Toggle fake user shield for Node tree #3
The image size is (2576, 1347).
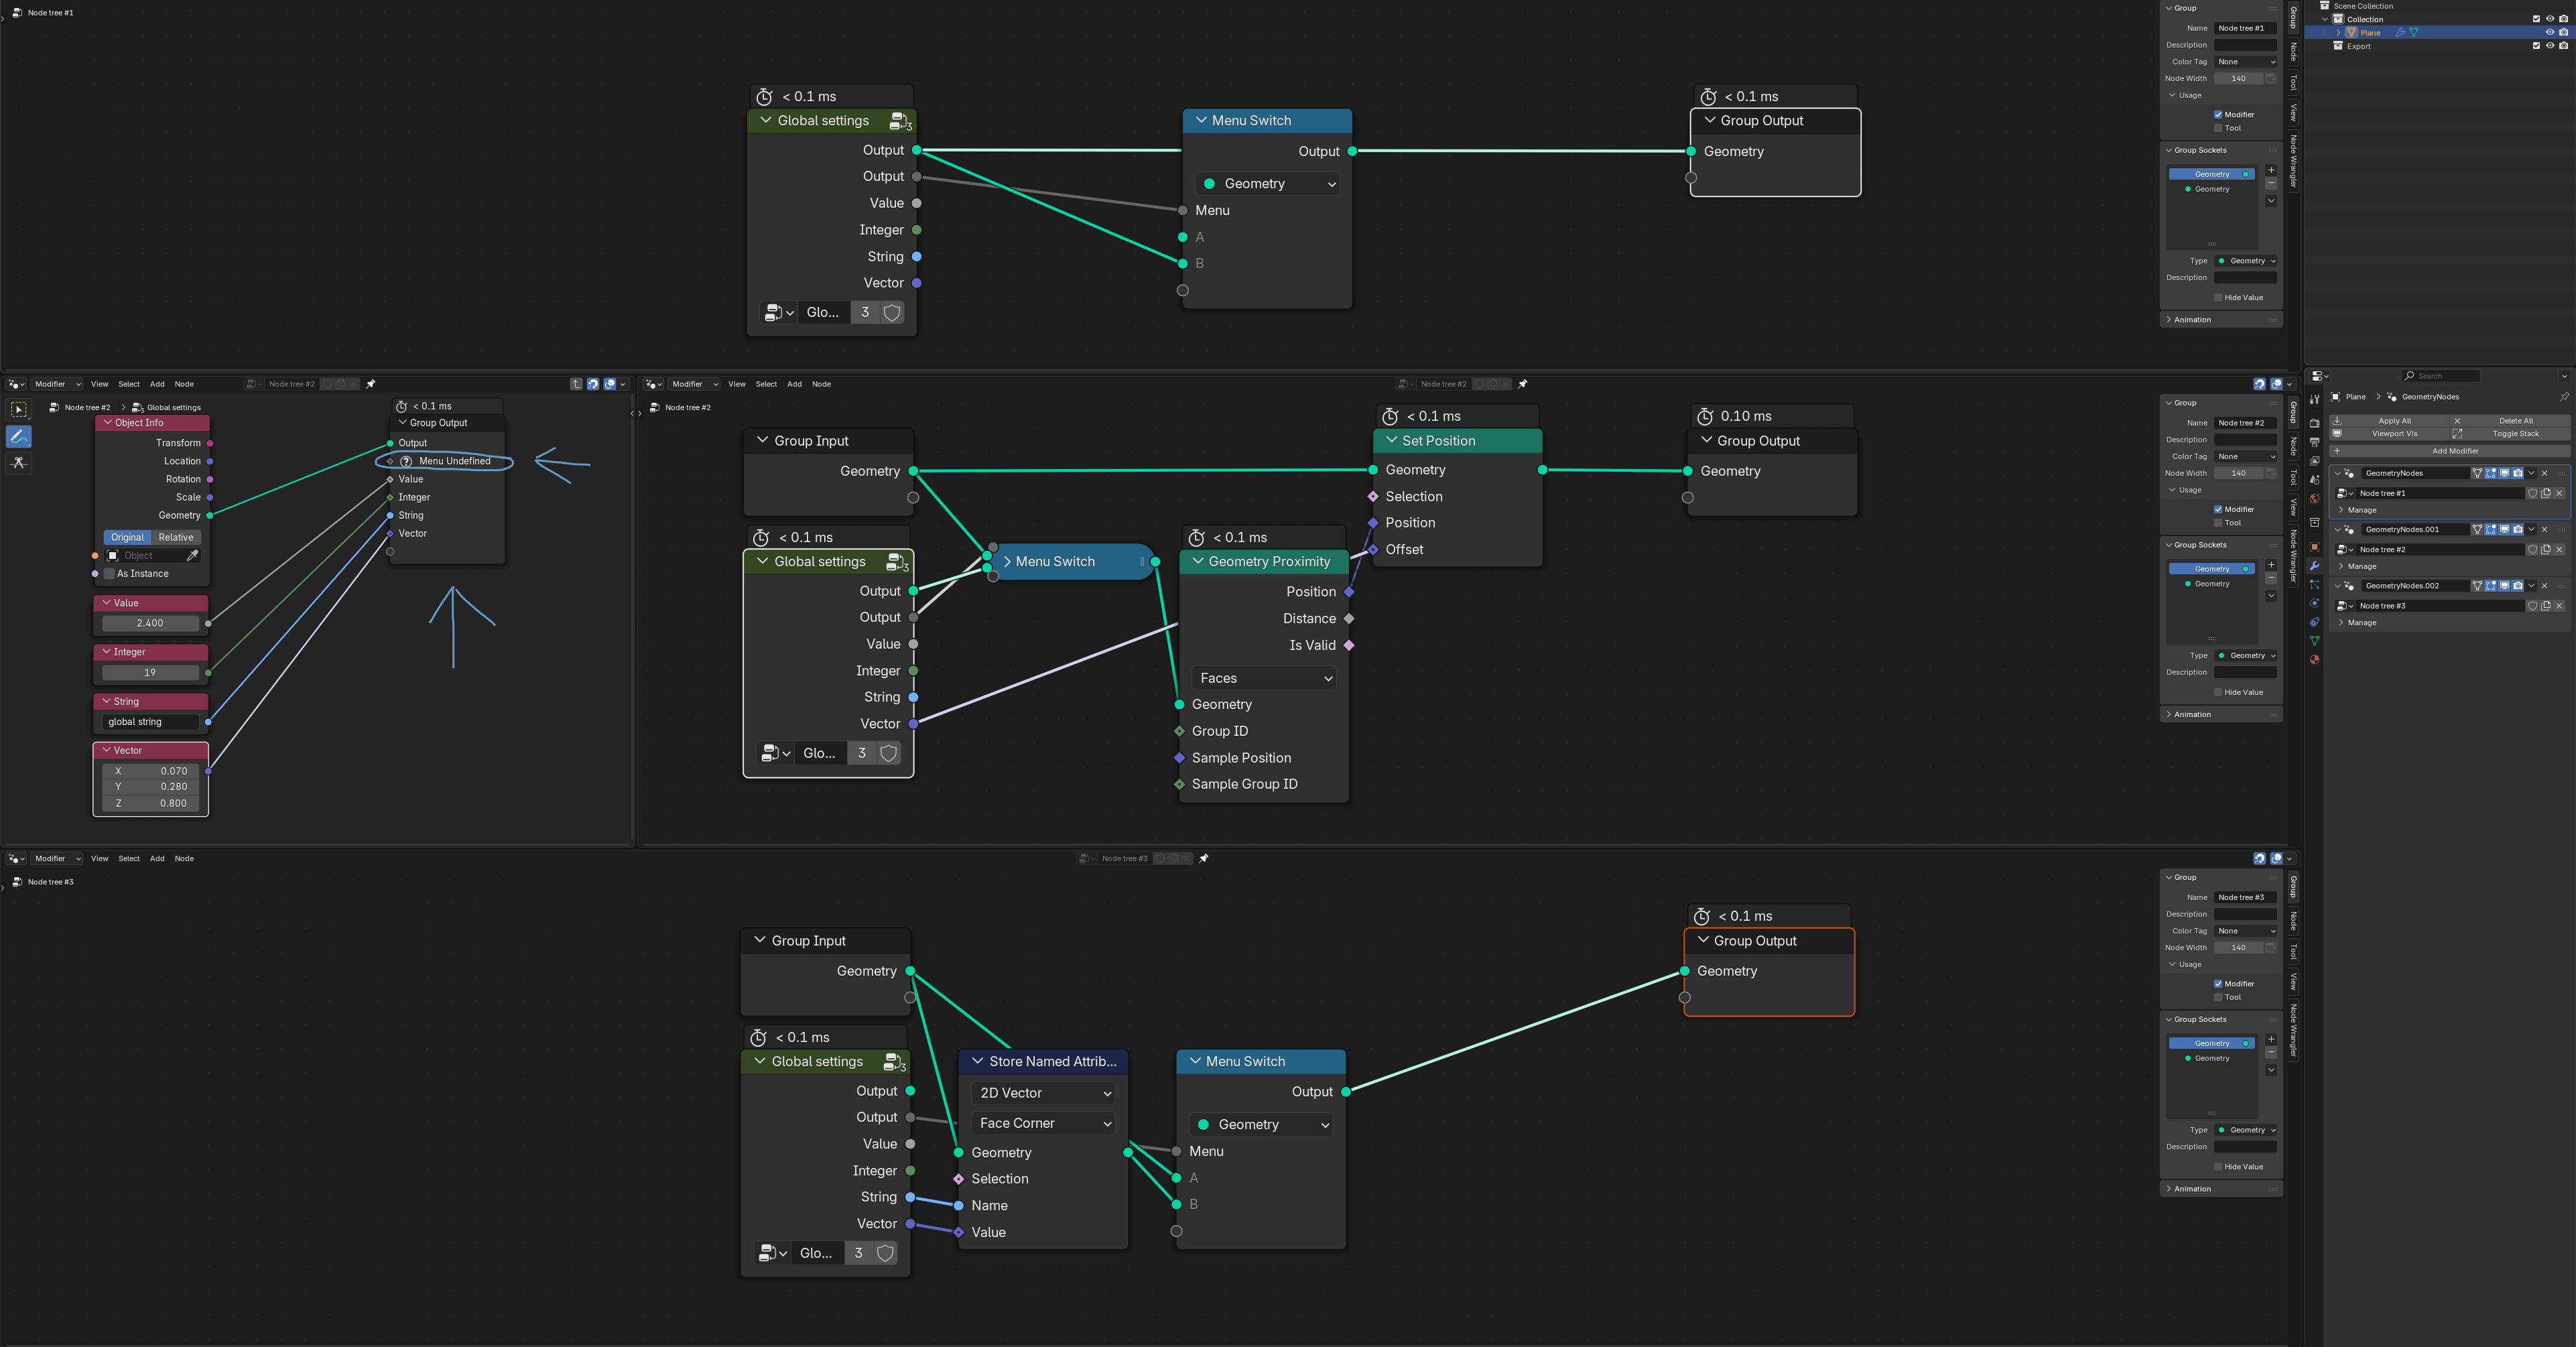click(x=2533, y=606)
